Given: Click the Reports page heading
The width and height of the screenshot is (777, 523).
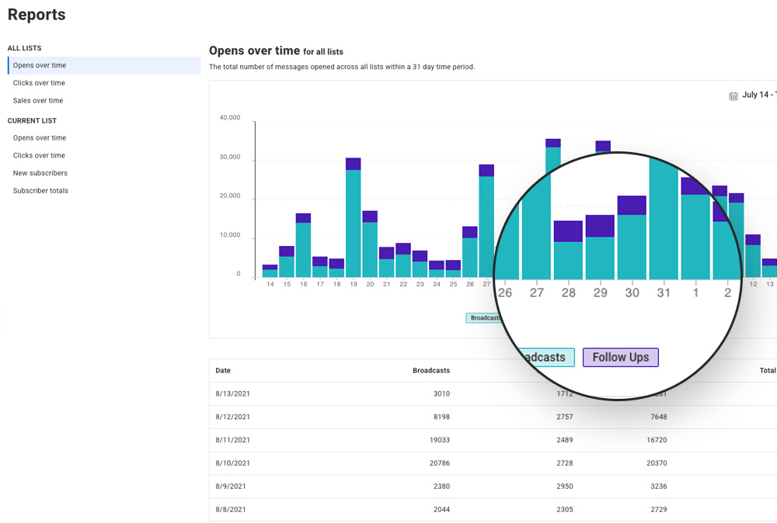Looking at the screenshot, I should [36, 15].
